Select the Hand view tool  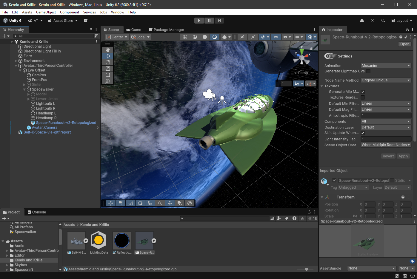click(x=108, y=50)
